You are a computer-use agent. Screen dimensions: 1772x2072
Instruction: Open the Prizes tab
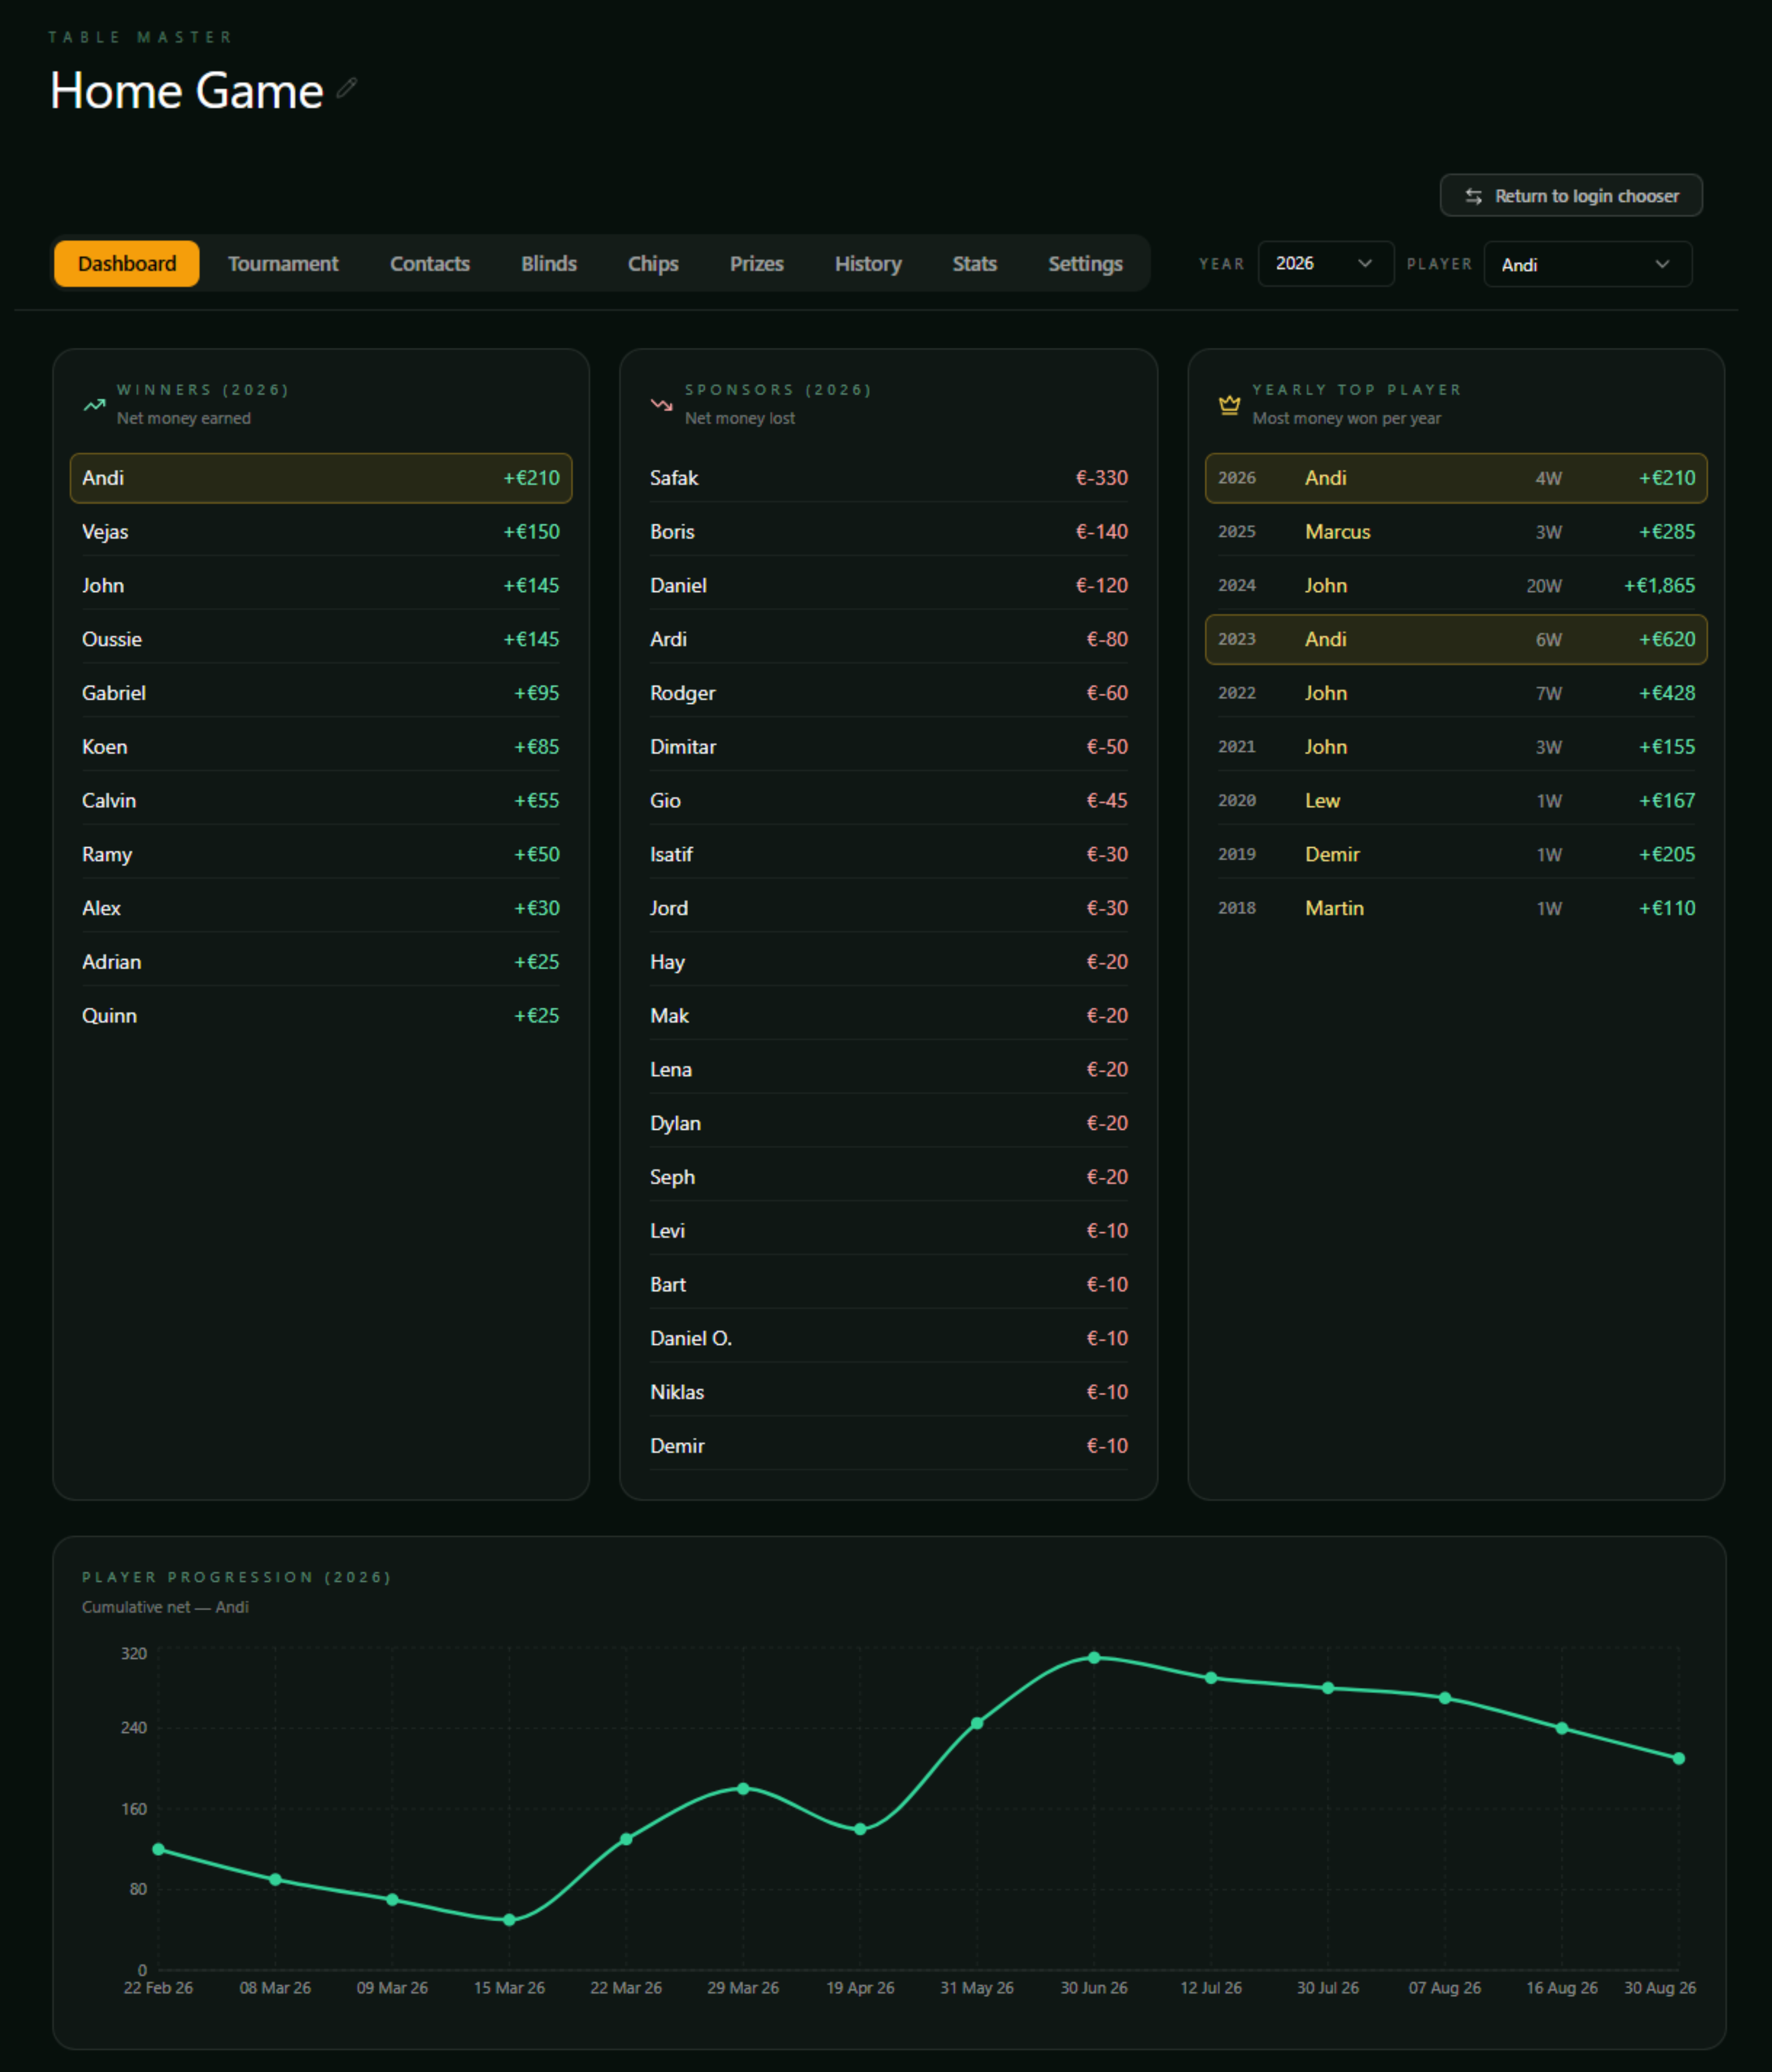tap(757, 264)
